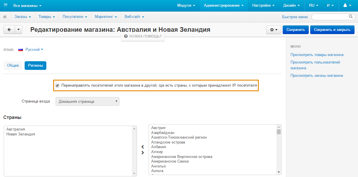
Task: Click Просмотреть пользователей магазина link
Action: pyautogui.click(x=315, y=65)
